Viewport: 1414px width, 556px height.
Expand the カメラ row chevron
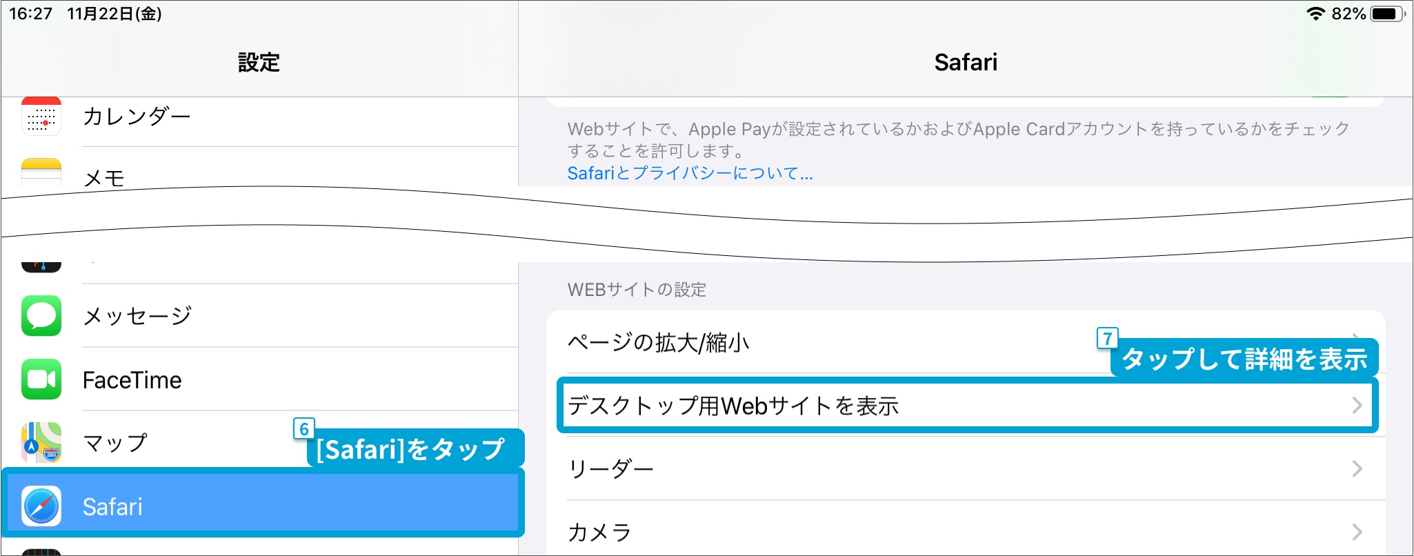[1357, 532]
